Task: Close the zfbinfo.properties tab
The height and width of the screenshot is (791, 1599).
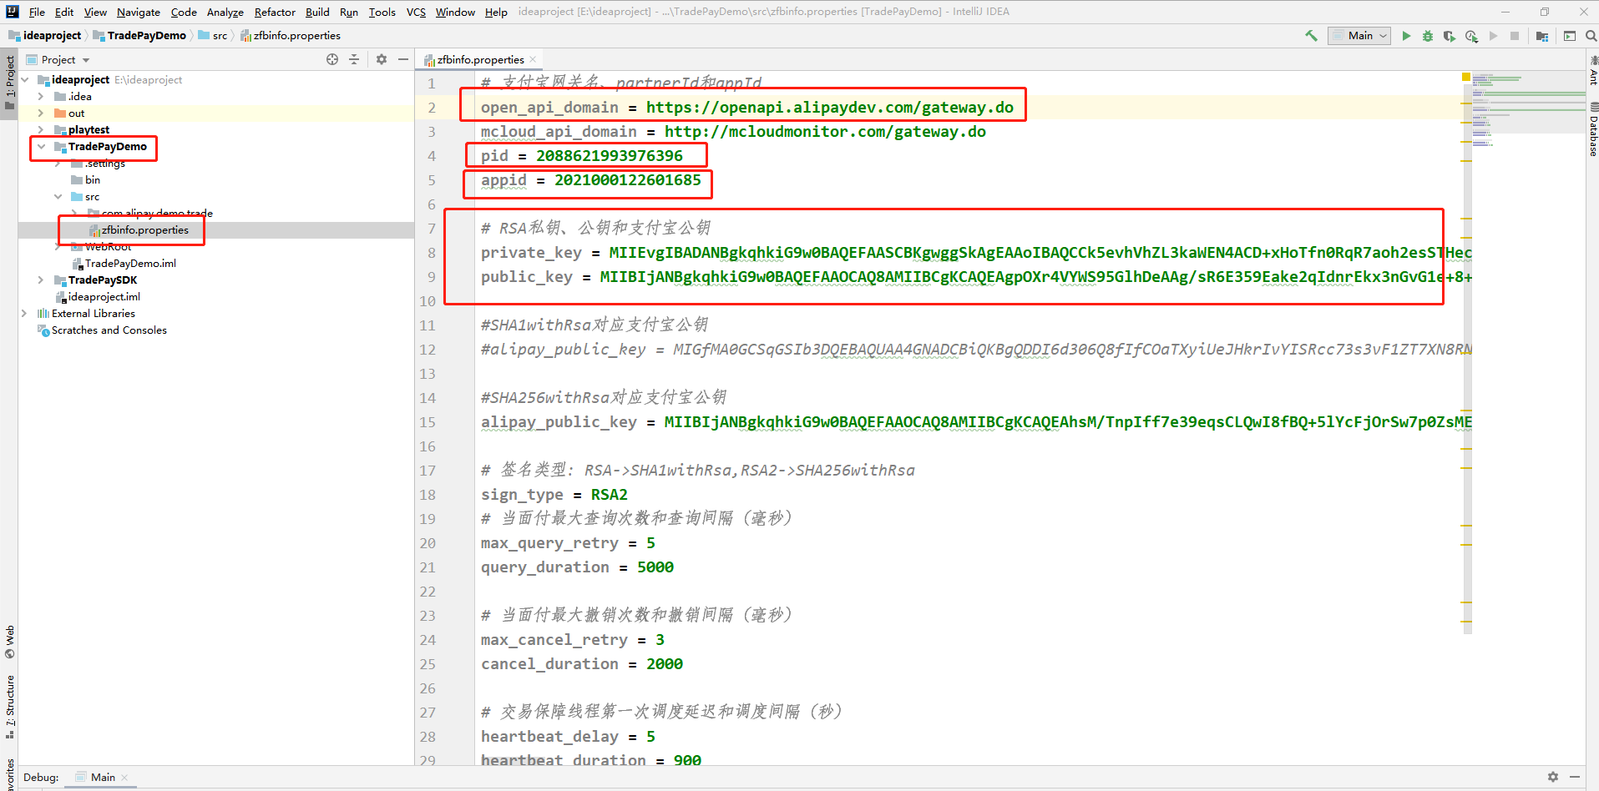Action: (533, 59)
